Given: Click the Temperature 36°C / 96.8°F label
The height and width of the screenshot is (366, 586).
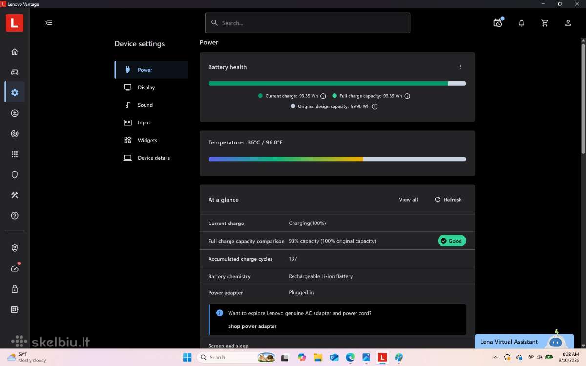Looking at the screenshot, I should (x=246, y=142).
